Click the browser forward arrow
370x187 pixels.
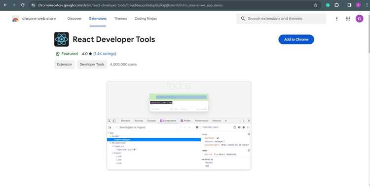click(14, 5)
